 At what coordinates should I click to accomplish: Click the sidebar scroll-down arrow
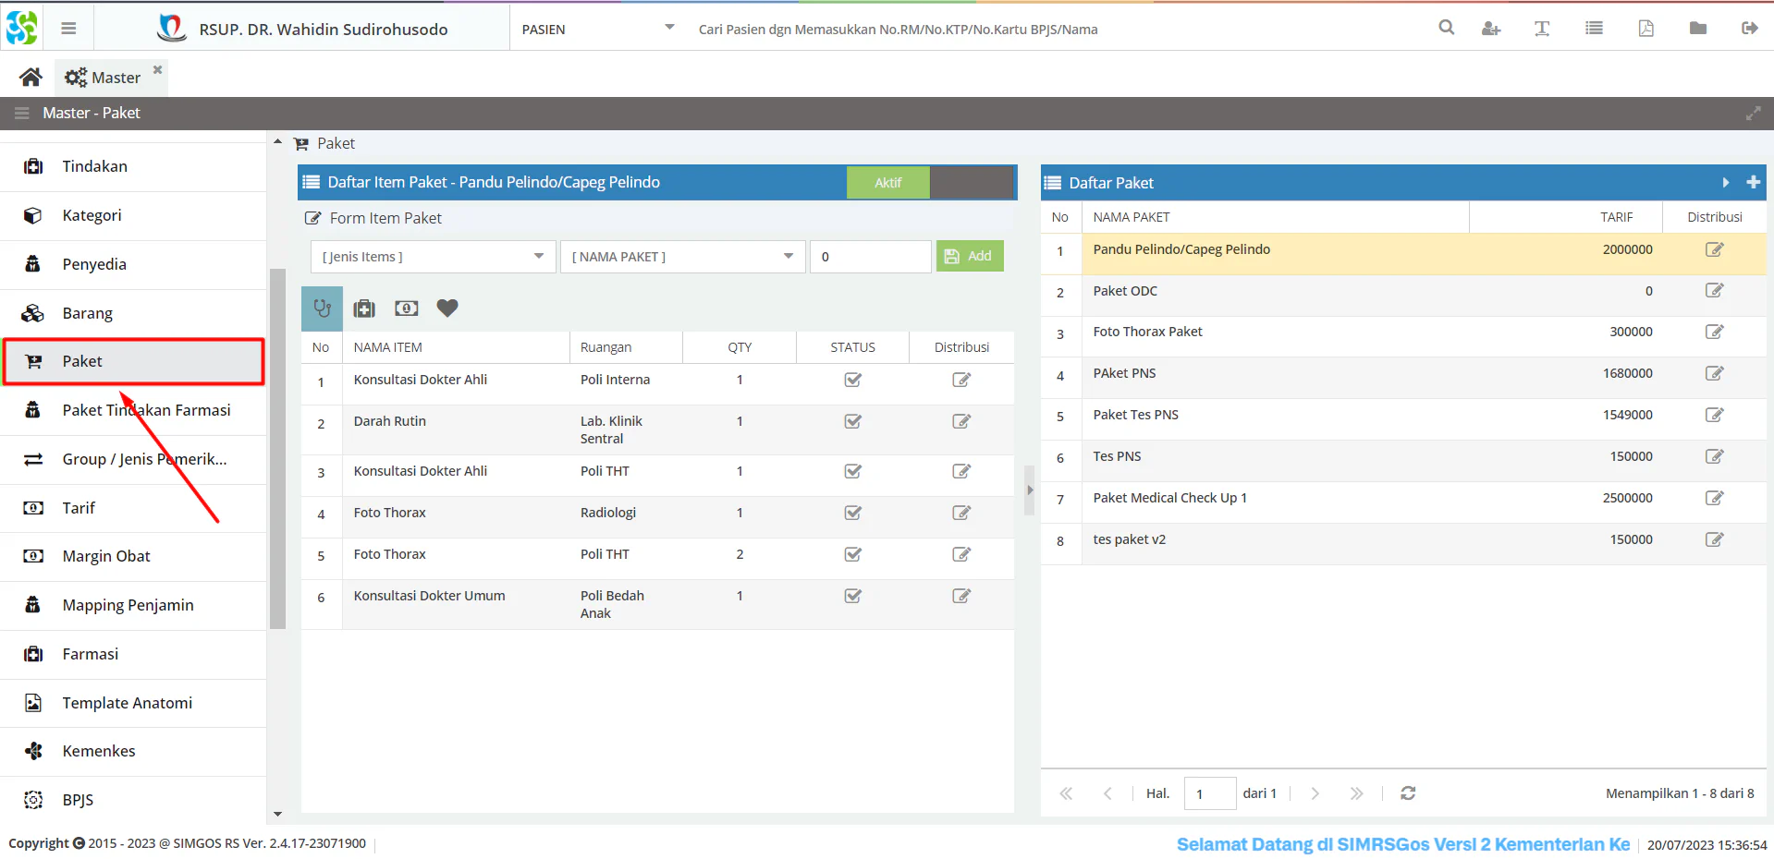(277, 815)
